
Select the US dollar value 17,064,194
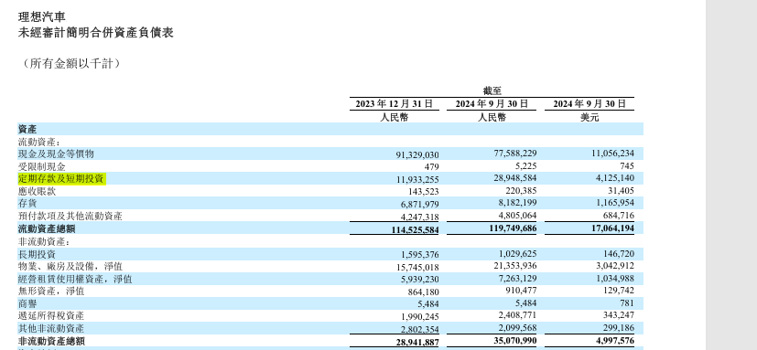click(x=611, y=228)
